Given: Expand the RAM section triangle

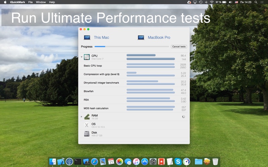Looking at the screenshot, I should click(81, 117).
